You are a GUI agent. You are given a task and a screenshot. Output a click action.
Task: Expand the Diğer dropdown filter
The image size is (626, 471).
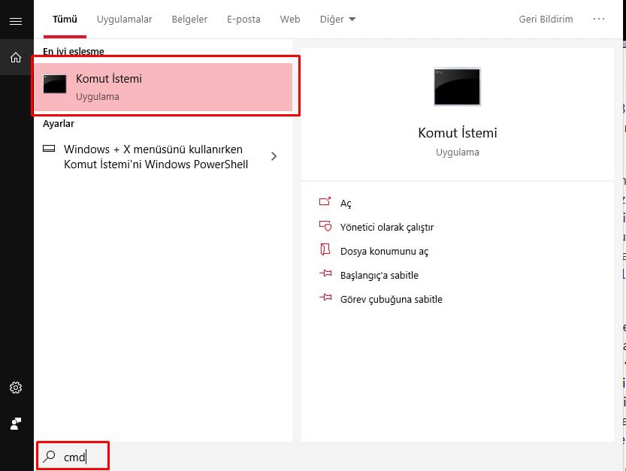point(336,19)
